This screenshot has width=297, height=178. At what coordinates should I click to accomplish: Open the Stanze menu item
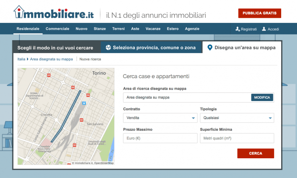100,29
